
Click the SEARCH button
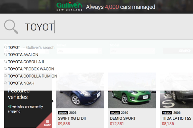coord(178,51)
